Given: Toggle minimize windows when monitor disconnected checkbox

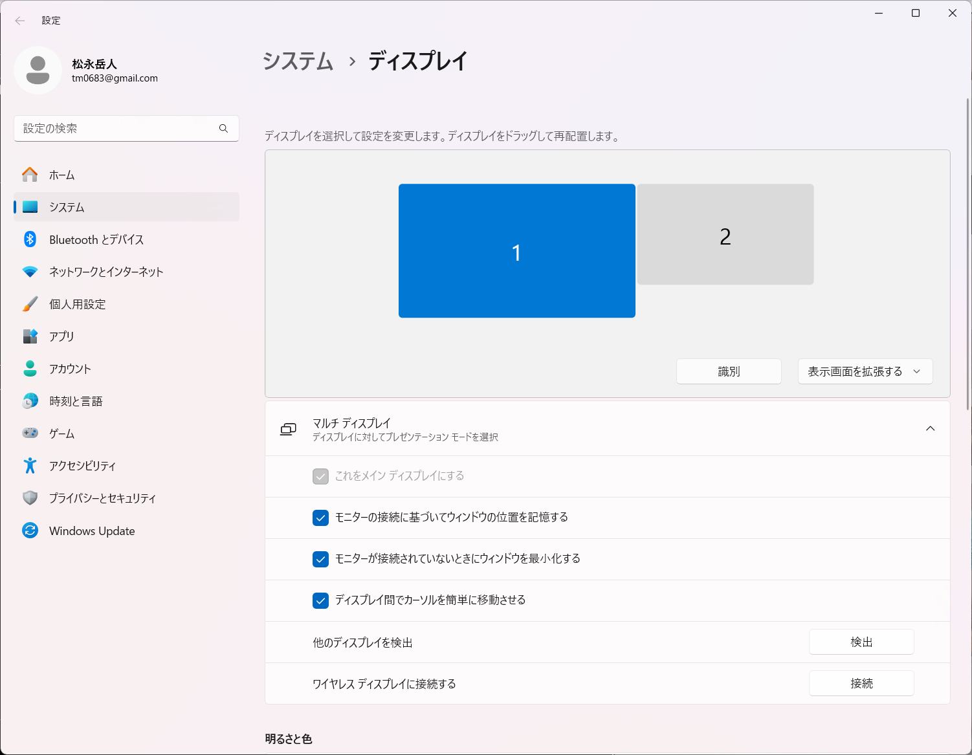Looking at the screenshot, I should click(320, 559).
